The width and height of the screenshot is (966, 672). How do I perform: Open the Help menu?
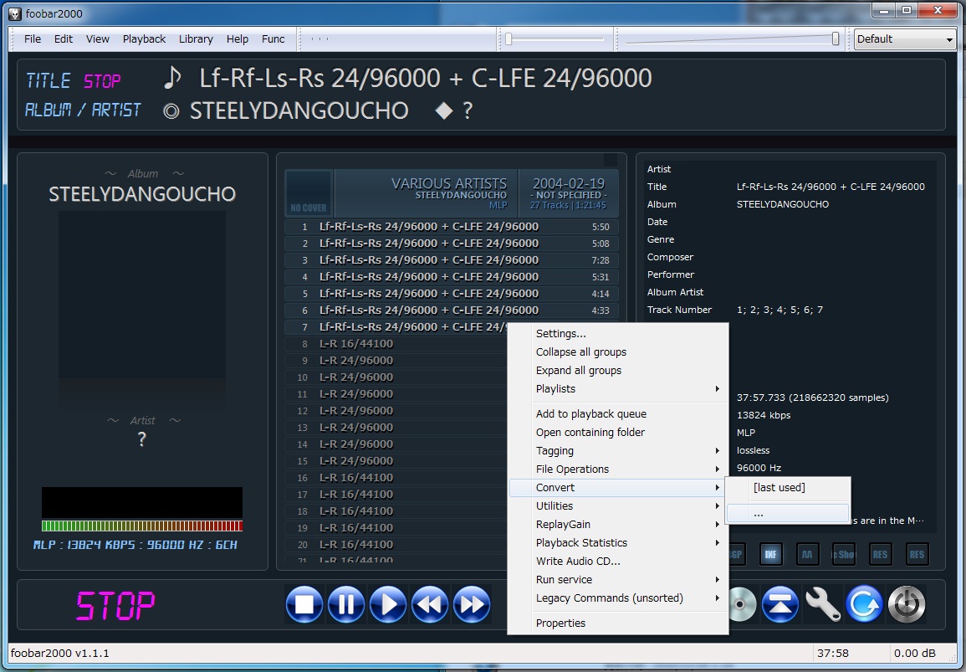coord(238,38)
